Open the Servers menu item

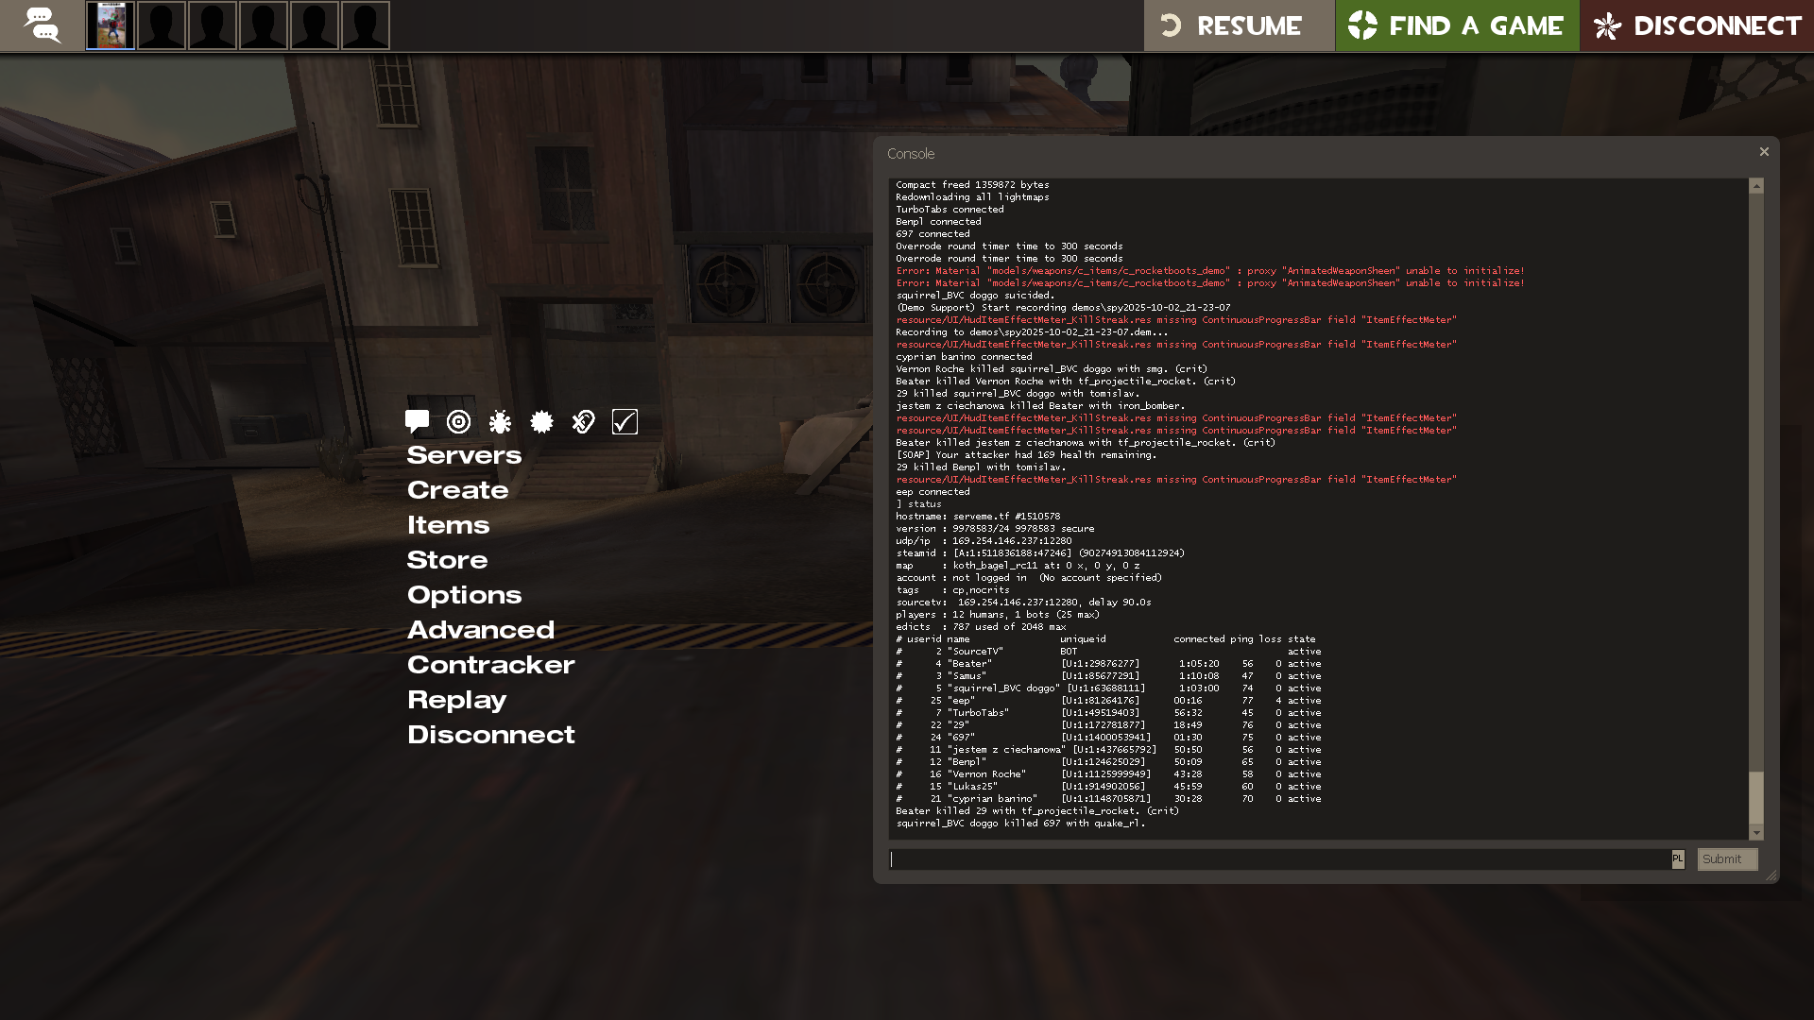click(464, 455)
